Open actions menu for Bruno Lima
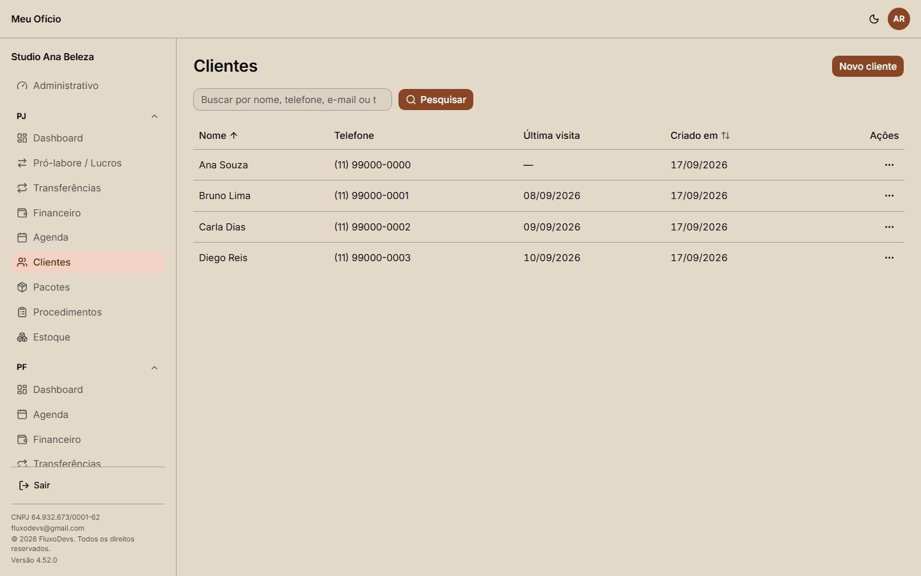 click(889, 196)
